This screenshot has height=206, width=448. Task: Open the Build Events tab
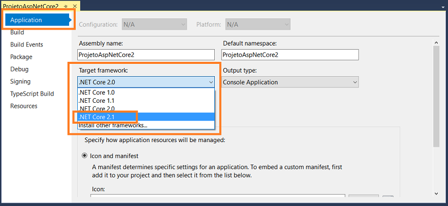click(27, 44)
